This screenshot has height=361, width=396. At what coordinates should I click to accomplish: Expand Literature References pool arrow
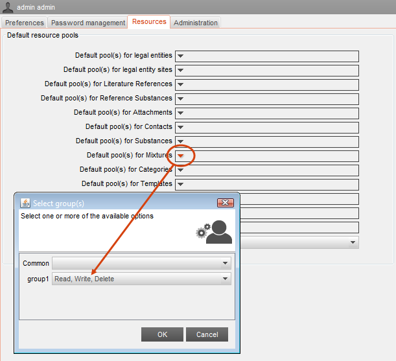click(180, 85)
